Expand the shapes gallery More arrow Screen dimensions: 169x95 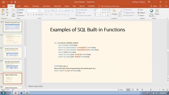pyautogui.click(x=110, y=15)
